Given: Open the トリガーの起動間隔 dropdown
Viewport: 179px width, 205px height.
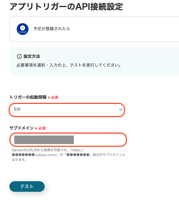Looking at the screenshot, I should (68, 109).
